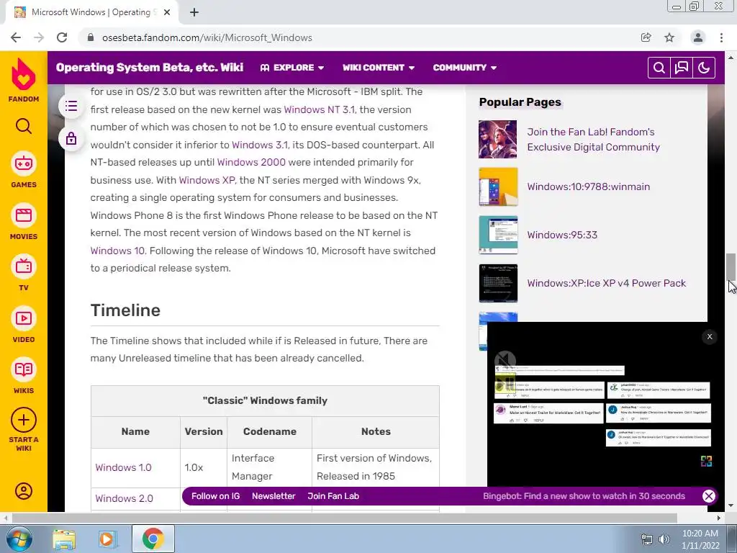Open Windows:XP:Ice XP v4 Power Pack link
The image size is (737, 553).
(x=606, y=283)
